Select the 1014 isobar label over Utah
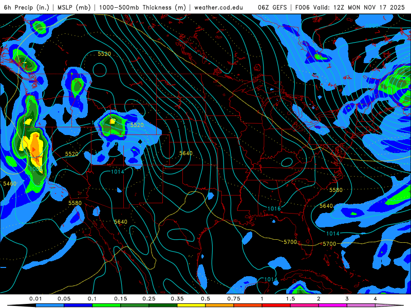 pyautogui.click(x=118, y=171)
